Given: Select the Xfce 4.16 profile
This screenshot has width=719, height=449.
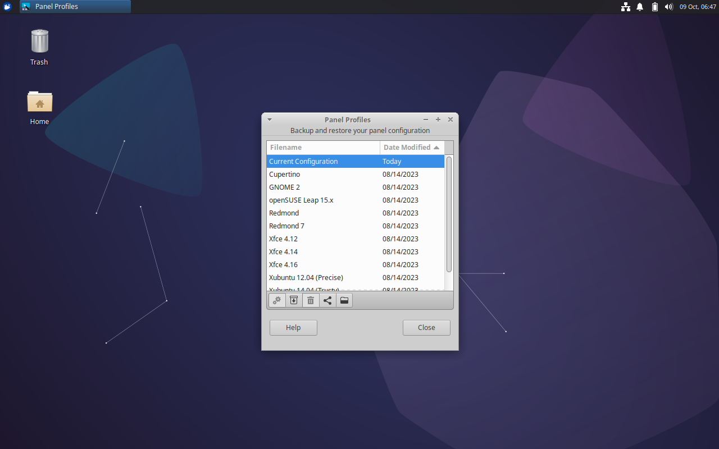Looking at the screenshot, I should [x=355, y=264].
